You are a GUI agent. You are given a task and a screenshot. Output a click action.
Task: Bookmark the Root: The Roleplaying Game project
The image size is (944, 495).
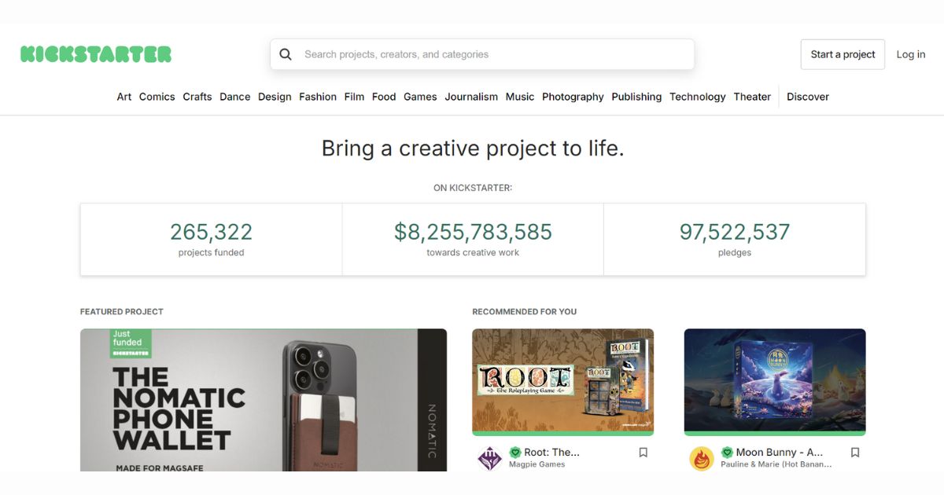click(x=643, y=452)
